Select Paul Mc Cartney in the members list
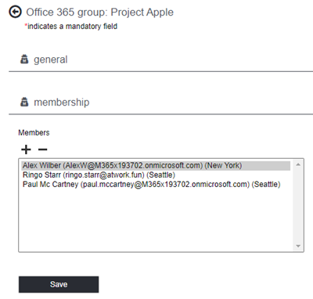 pos(156,185)
